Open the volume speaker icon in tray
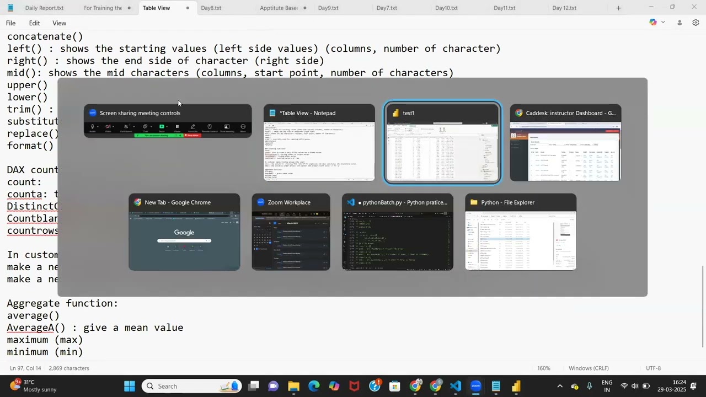The image size is (706, 397). pyautogui.click(x=635, y=386)
